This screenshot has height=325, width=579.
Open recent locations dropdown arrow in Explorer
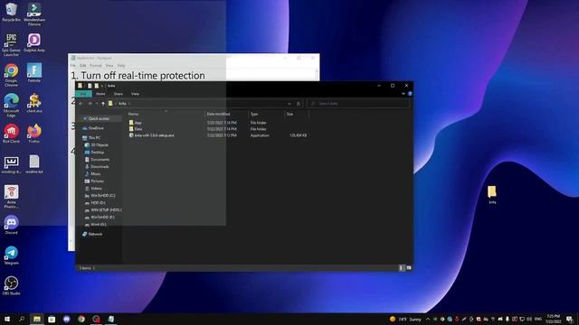pos(97,104)
